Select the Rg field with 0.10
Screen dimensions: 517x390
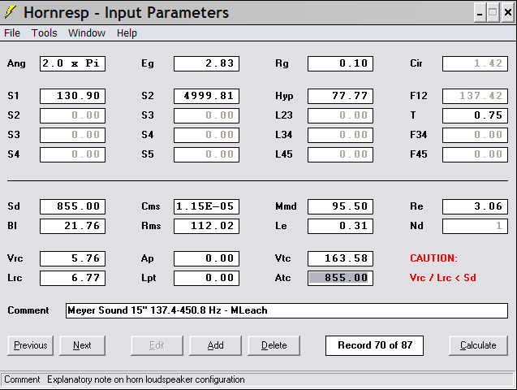click(x=340, y=63)
